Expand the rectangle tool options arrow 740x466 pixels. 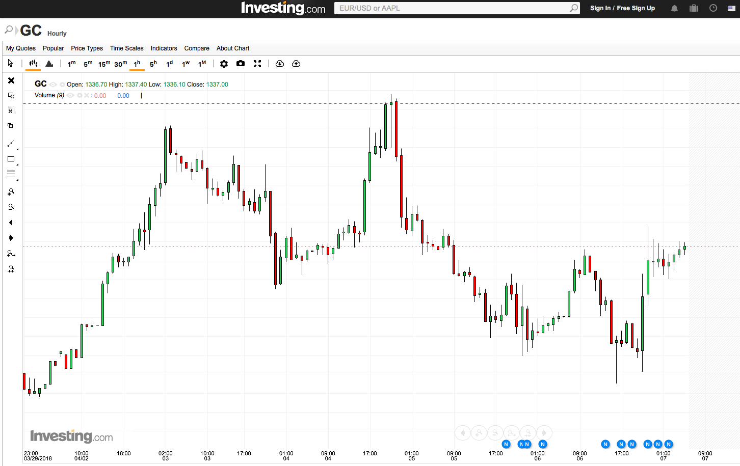pyautogui.click(x=17, y=165)
